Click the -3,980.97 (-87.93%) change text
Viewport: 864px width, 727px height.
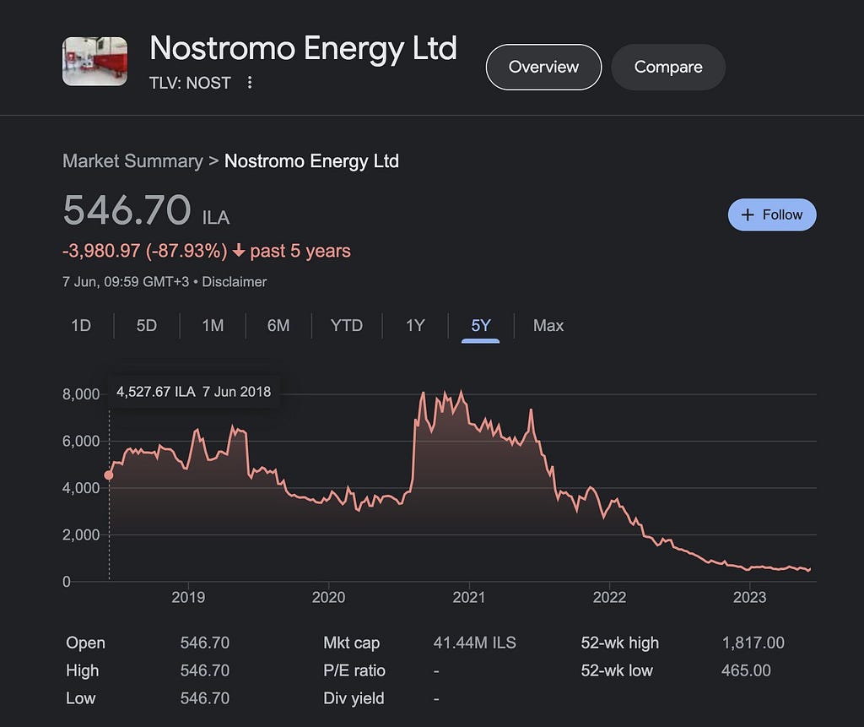point(145,251)
